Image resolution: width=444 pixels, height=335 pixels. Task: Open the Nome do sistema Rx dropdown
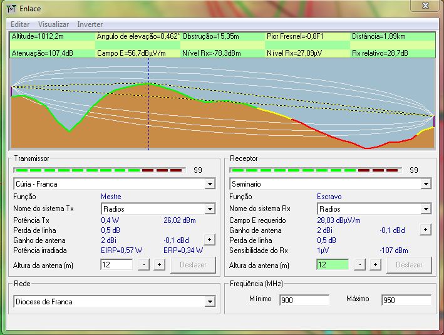coord(426,209)
